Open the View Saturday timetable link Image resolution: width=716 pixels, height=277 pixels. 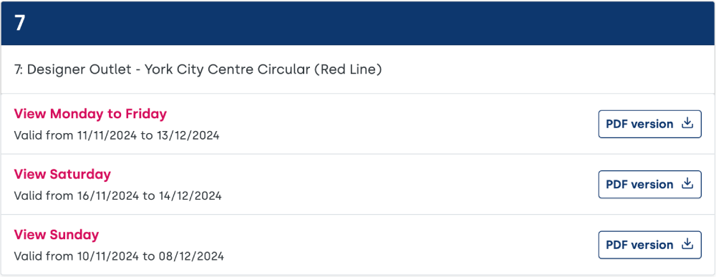[x=62, y=174]
